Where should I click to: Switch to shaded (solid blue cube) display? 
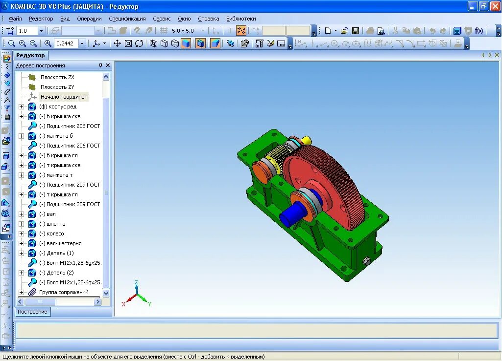tap(186, 43)
